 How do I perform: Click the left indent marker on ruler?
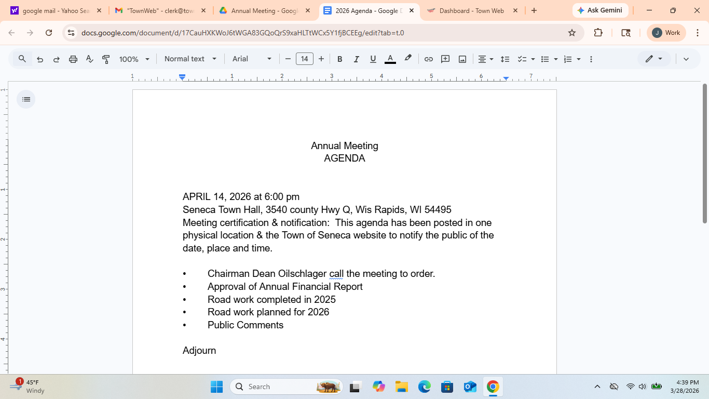coord(182,77)
